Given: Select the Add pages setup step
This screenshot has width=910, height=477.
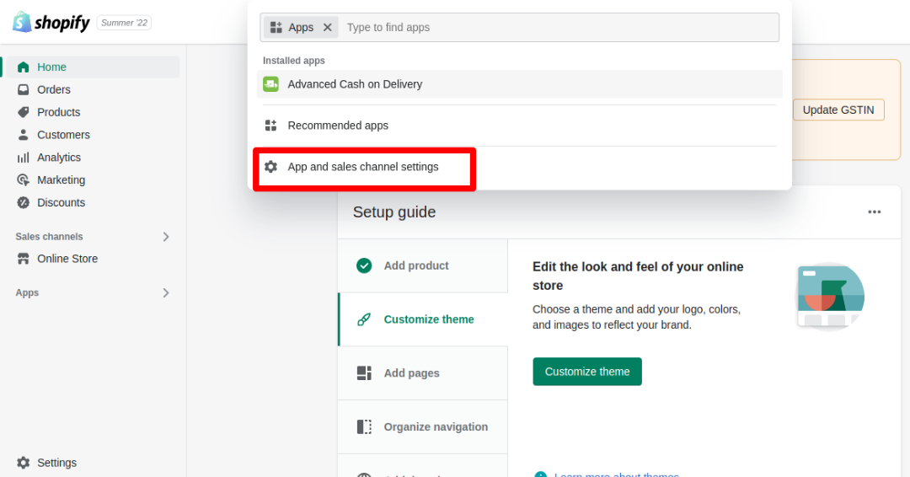Looking at the screenshot, I should click(422, 373).
